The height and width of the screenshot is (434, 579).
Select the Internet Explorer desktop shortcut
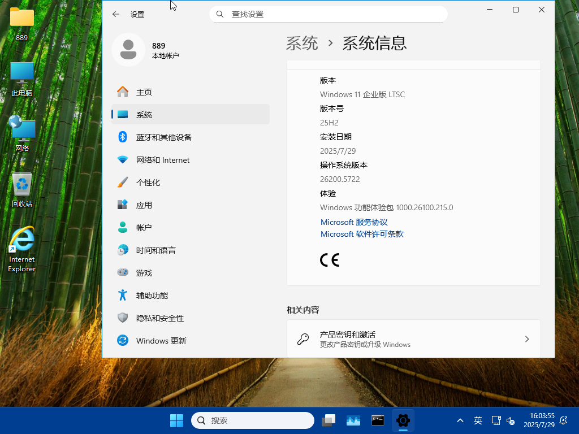click(22, 249)
